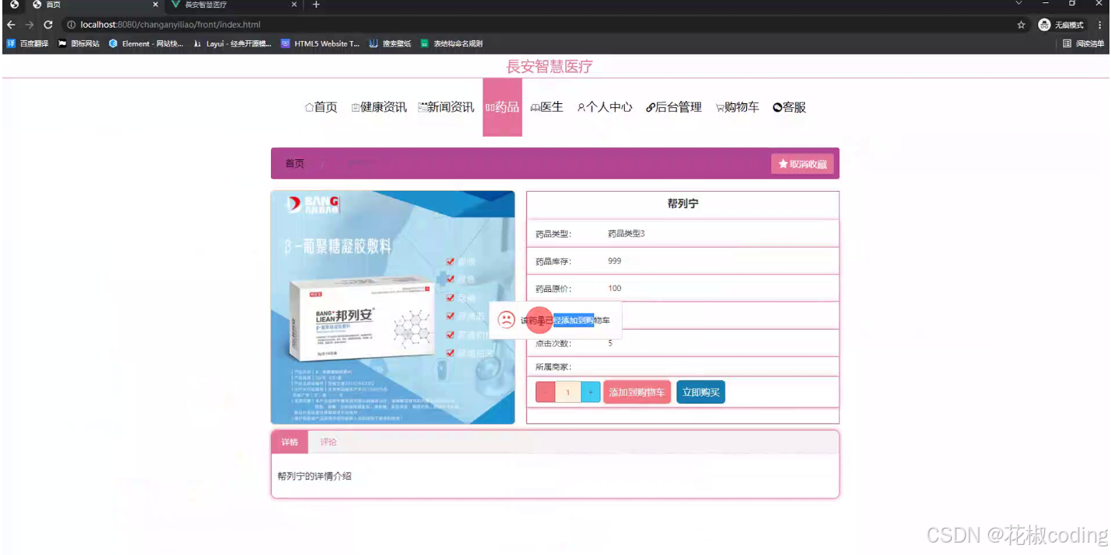Click the 長安智慧医疗 site title
Viewport: 1111px width, 555px height.
tap(550, 67)
